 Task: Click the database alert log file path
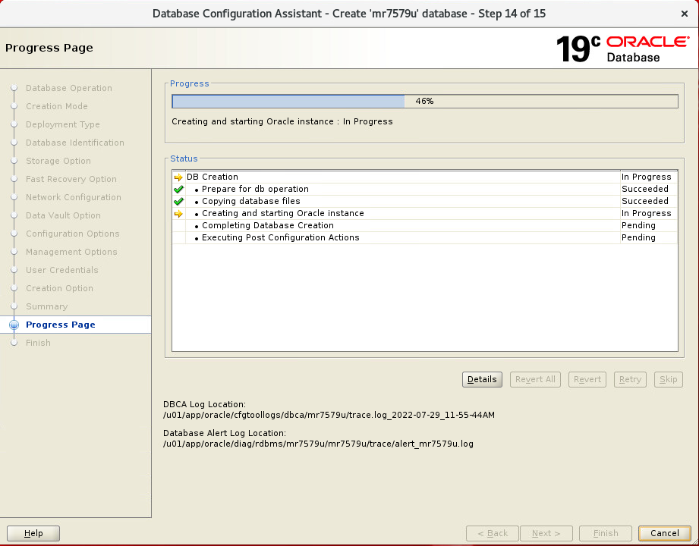(318, 444)
